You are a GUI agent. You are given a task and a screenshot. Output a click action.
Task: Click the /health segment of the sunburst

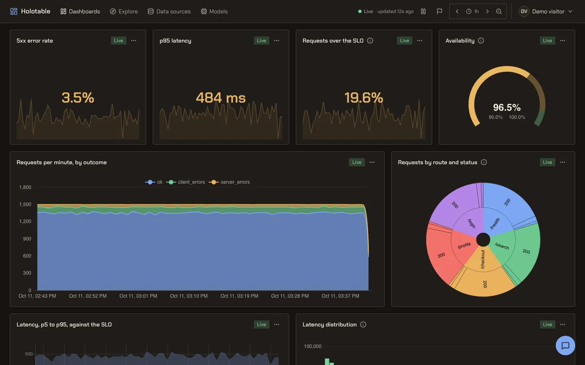[495, 223]
